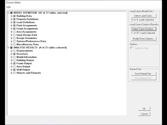Check the Objects and Elements checkbox

coord(14,73)
